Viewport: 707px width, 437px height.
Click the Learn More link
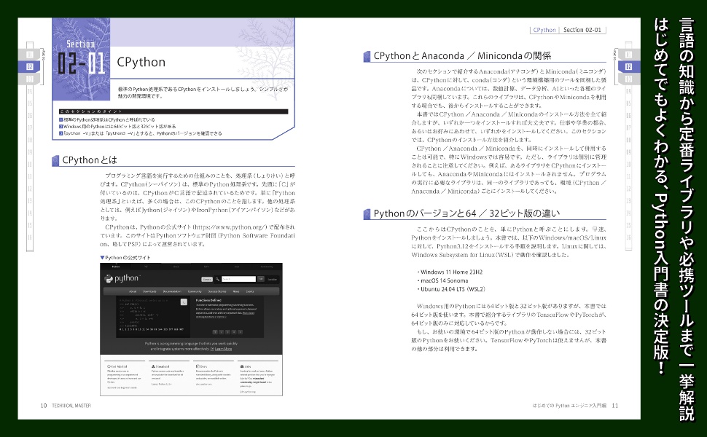(x=223, y=349)
